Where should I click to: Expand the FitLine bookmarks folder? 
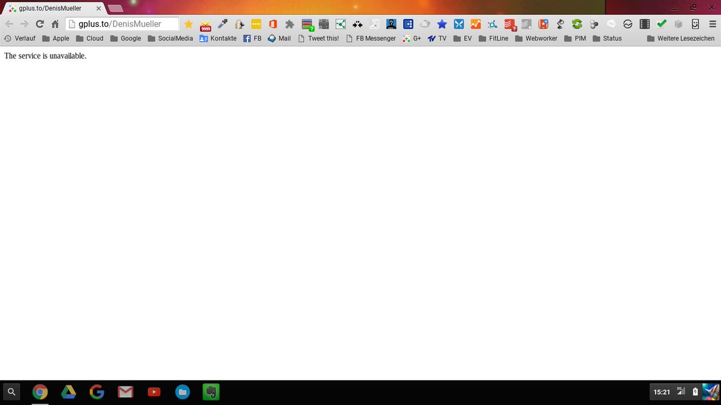(493, 38)
